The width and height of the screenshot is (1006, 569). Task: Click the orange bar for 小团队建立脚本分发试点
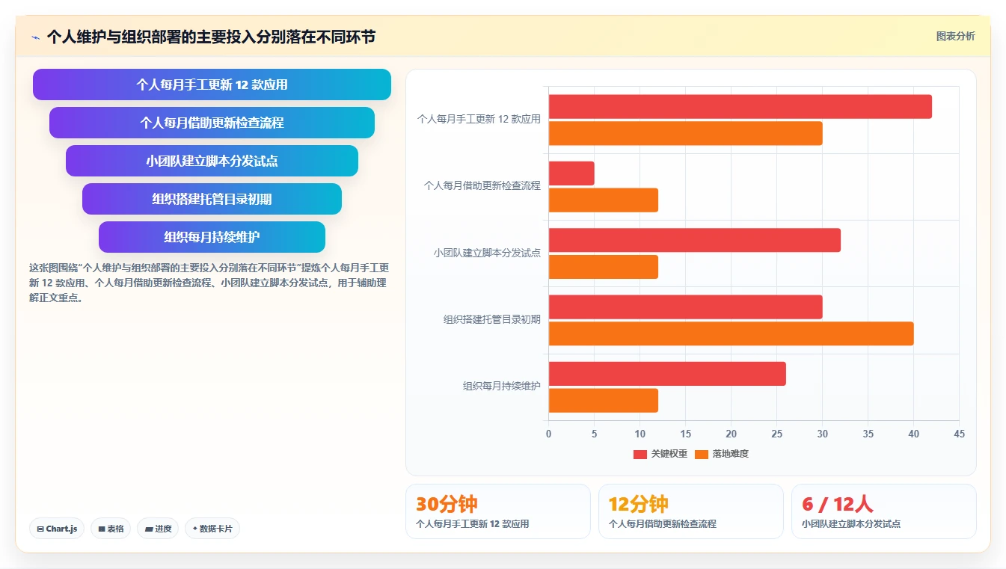click(604, 267)
